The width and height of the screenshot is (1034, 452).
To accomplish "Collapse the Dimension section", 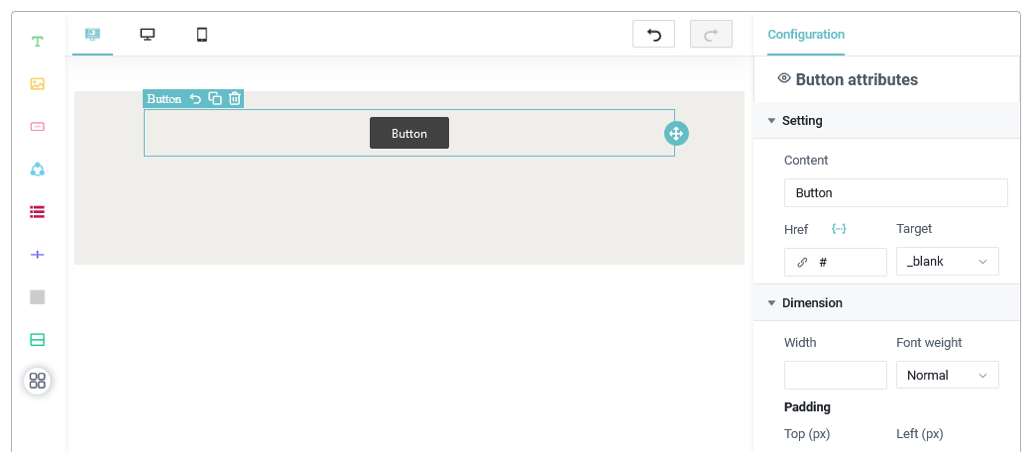I will pyautogui.click(x=772, y=303).
